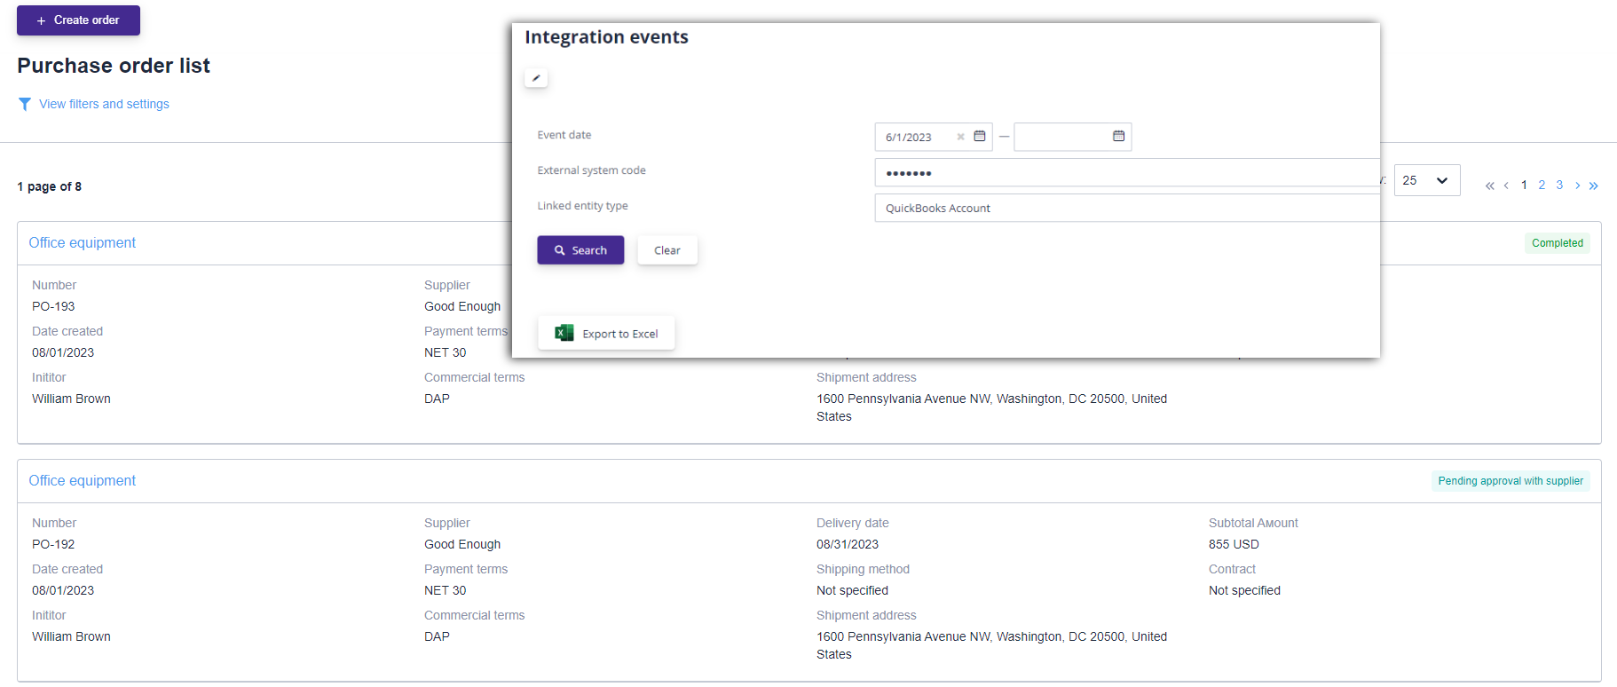This screenshot has height=687, width=1617.
Task: Open View filters and settings link
Action: 104,105
